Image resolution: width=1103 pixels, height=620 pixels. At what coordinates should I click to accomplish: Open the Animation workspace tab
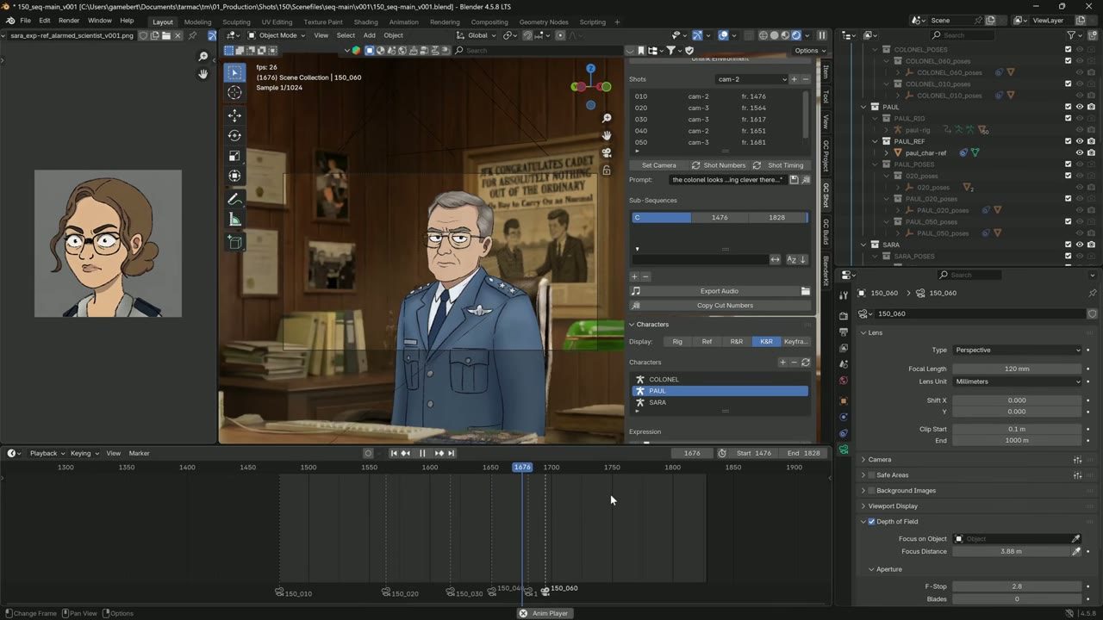tap(404, 22)
